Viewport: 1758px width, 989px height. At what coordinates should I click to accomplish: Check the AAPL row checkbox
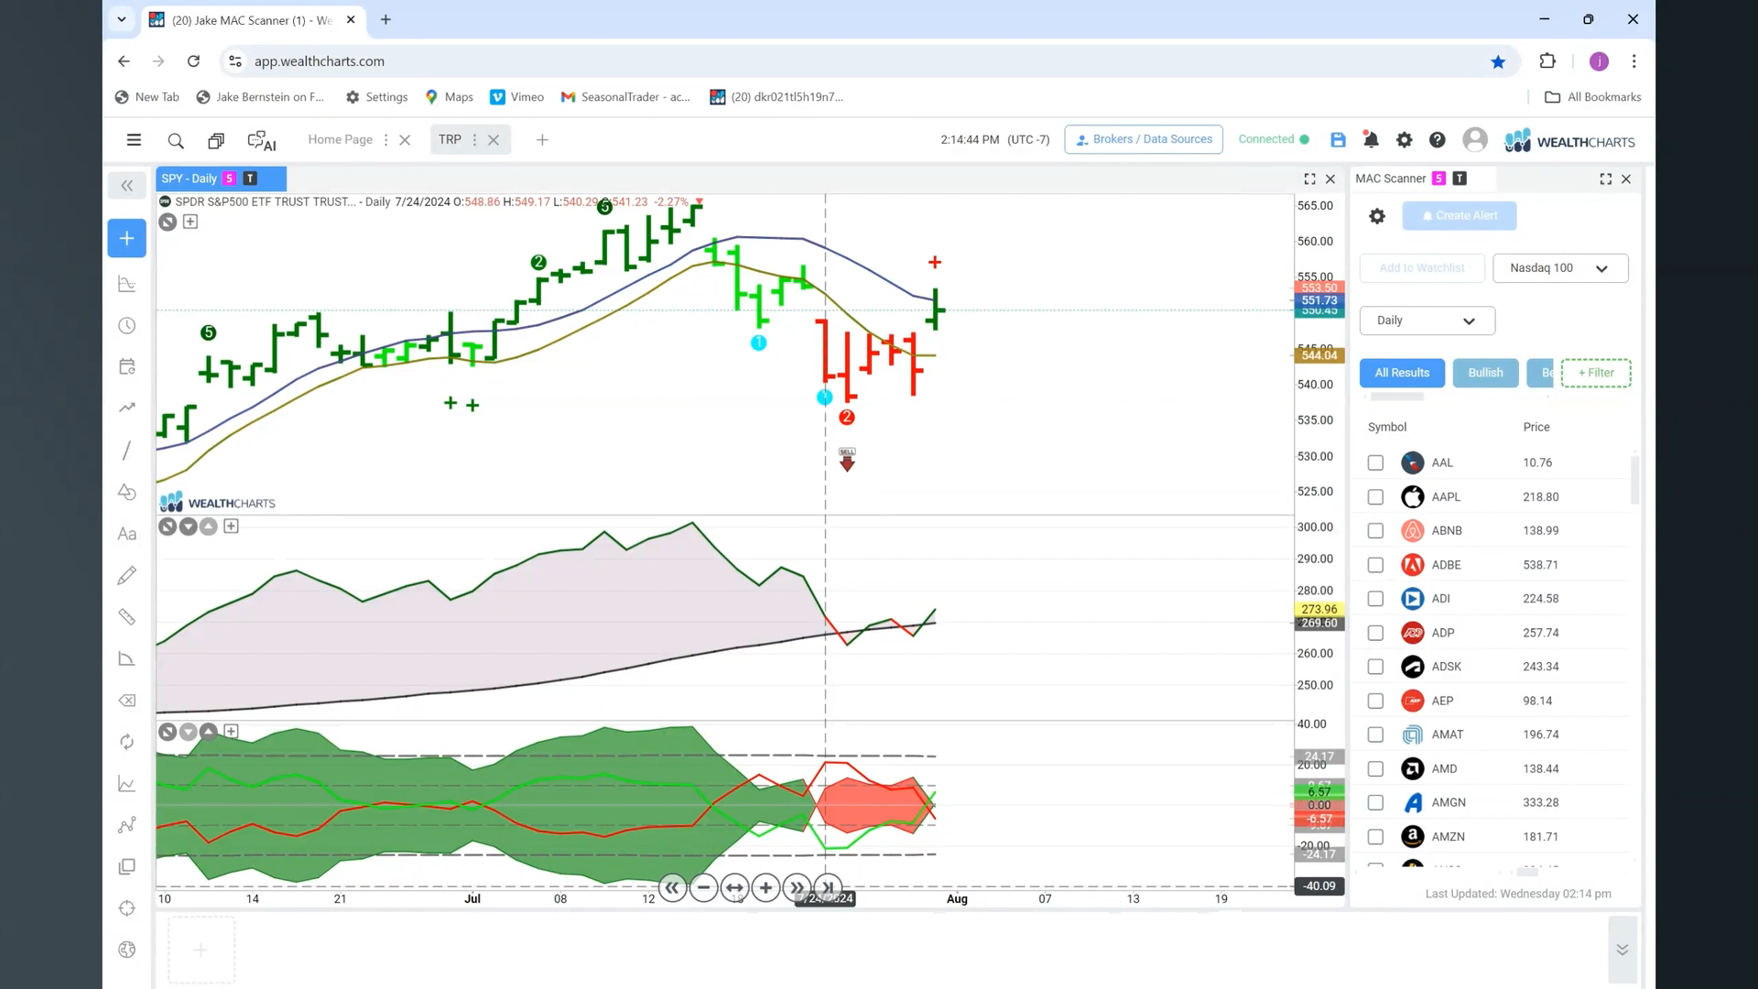1375,497
